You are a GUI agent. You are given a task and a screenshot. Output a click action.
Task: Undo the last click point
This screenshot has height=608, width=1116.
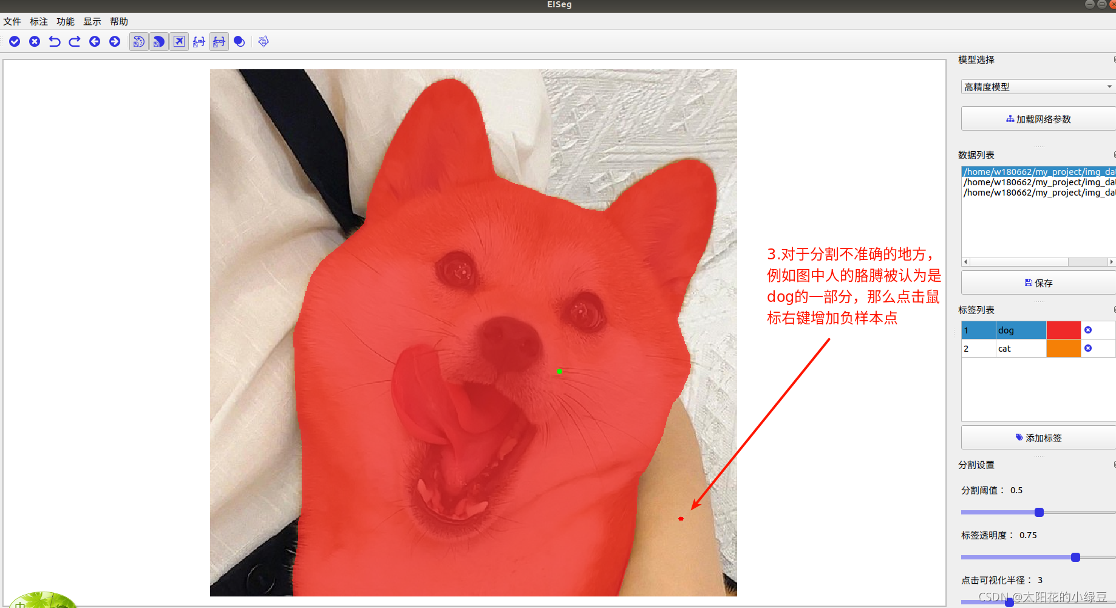pyautogui.click(x=55, y=41)
